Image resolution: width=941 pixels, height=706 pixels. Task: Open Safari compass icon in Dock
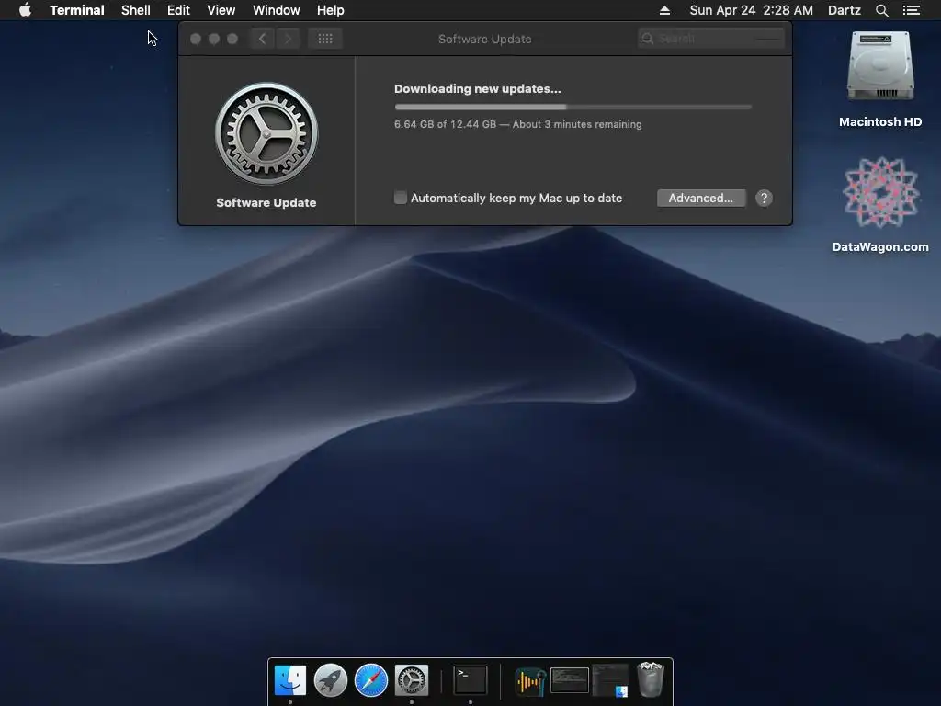(x=371, y=680)
